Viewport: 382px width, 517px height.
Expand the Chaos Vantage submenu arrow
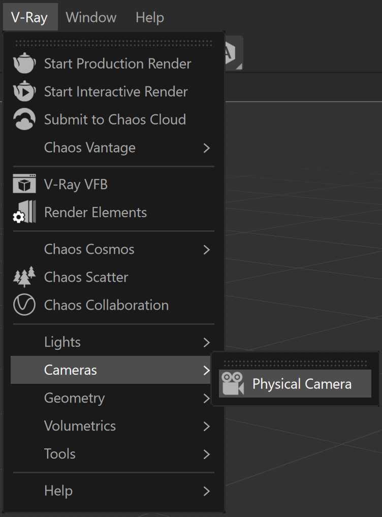click(x=207, y=148)
